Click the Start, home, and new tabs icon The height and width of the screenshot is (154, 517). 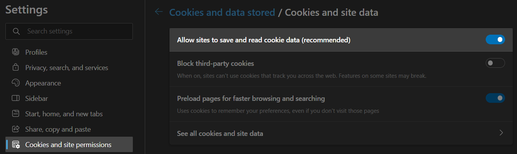coord(16,114)
